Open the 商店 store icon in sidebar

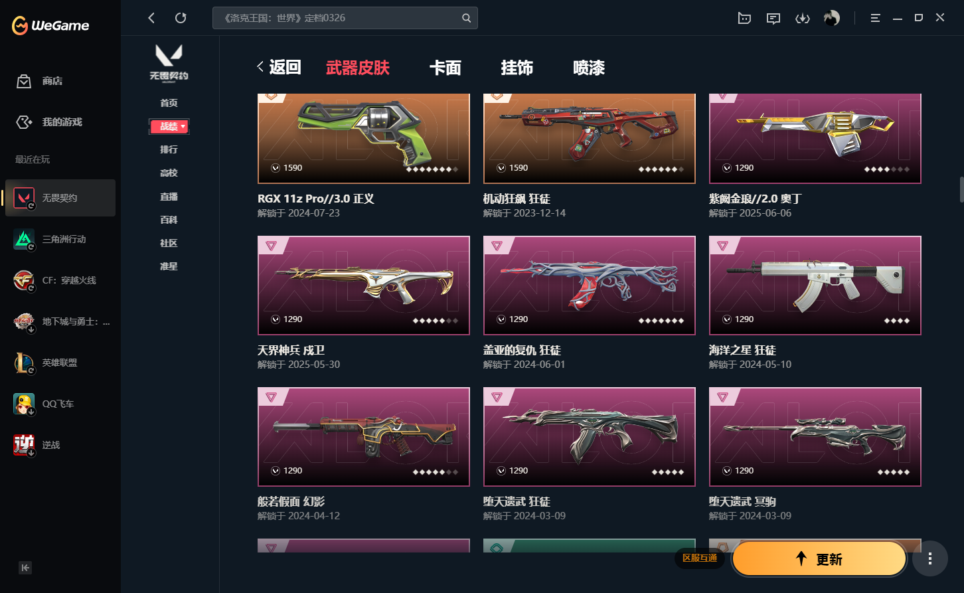(24, 81)
